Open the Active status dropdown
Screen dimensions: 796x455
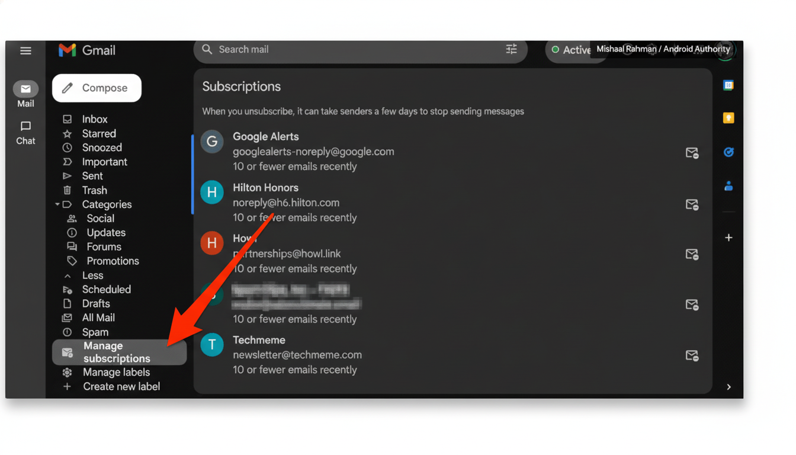[571, 50]
